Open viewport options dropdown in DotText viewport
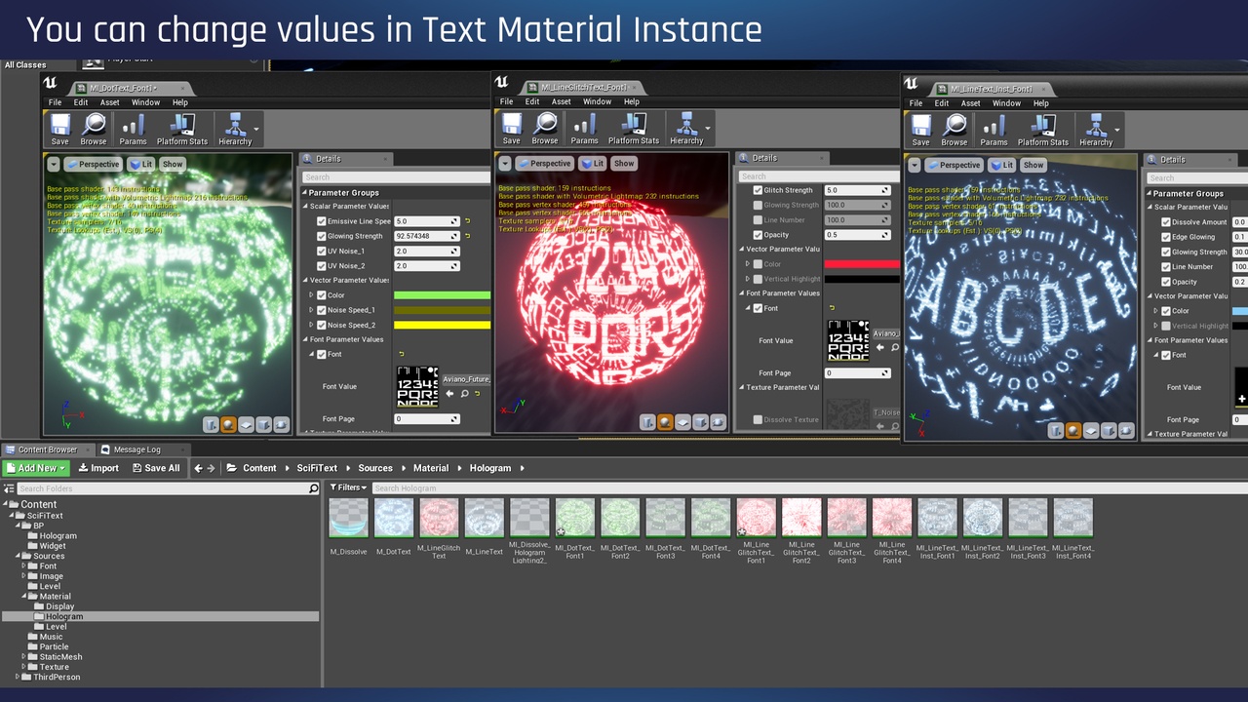 pos(54,164)
